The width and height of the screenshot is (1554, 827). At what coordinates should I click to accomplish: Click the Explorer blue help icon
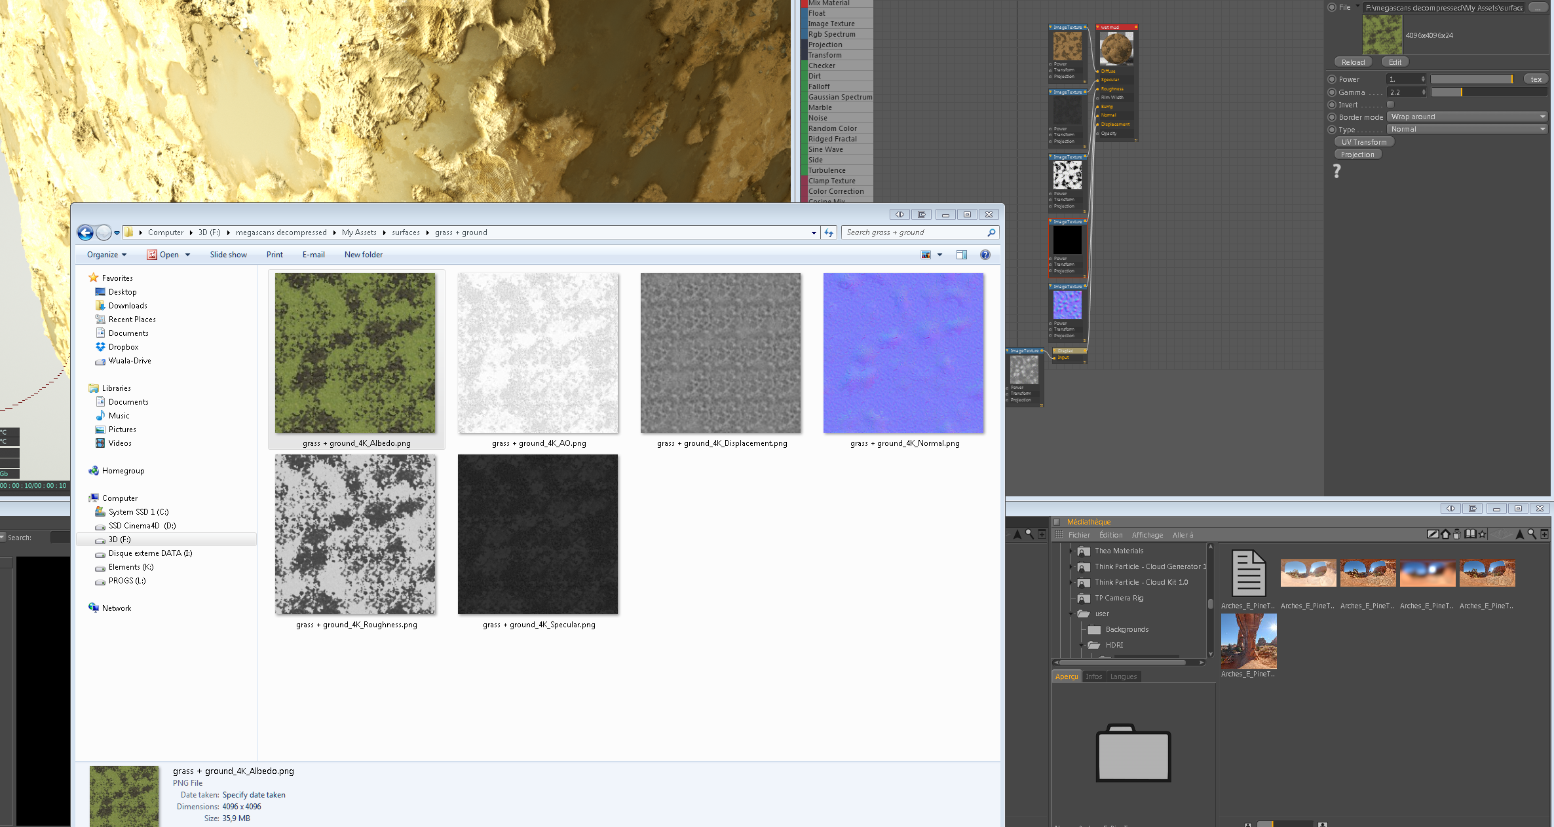pyautogui.click(x=985, y=255)
